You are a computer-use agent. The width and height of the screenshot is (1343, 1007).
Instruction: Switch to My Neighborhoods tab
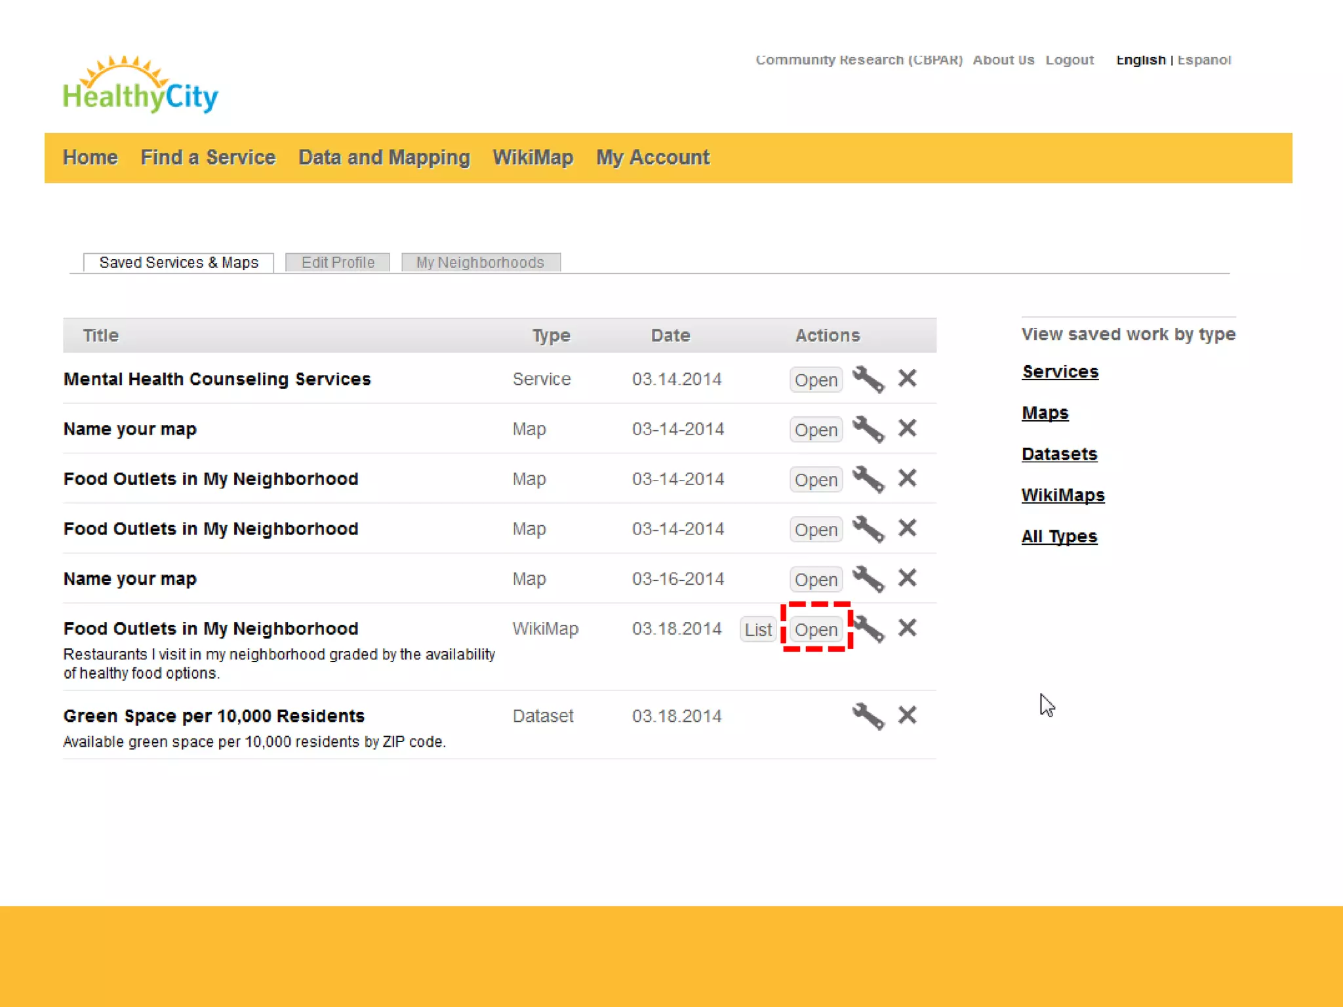(480, 262)
